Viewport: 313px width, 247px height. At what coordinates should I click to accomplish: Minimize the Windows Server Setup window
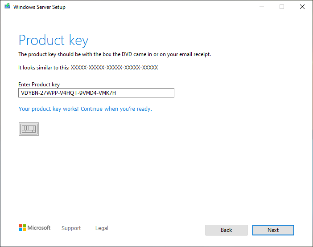click(x=261, y=7)
